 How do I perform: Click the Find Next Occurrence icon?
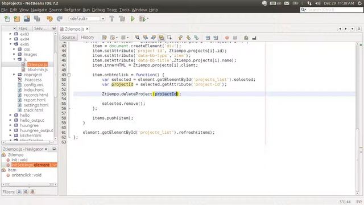click(x=153, y=38)
